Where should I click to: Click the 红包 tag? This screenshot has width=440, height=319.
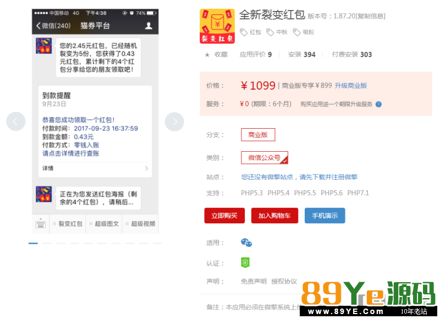[251, 32]
